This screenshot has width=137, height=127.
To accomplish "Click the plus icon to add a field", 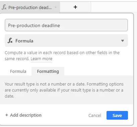I will (75, 7).
